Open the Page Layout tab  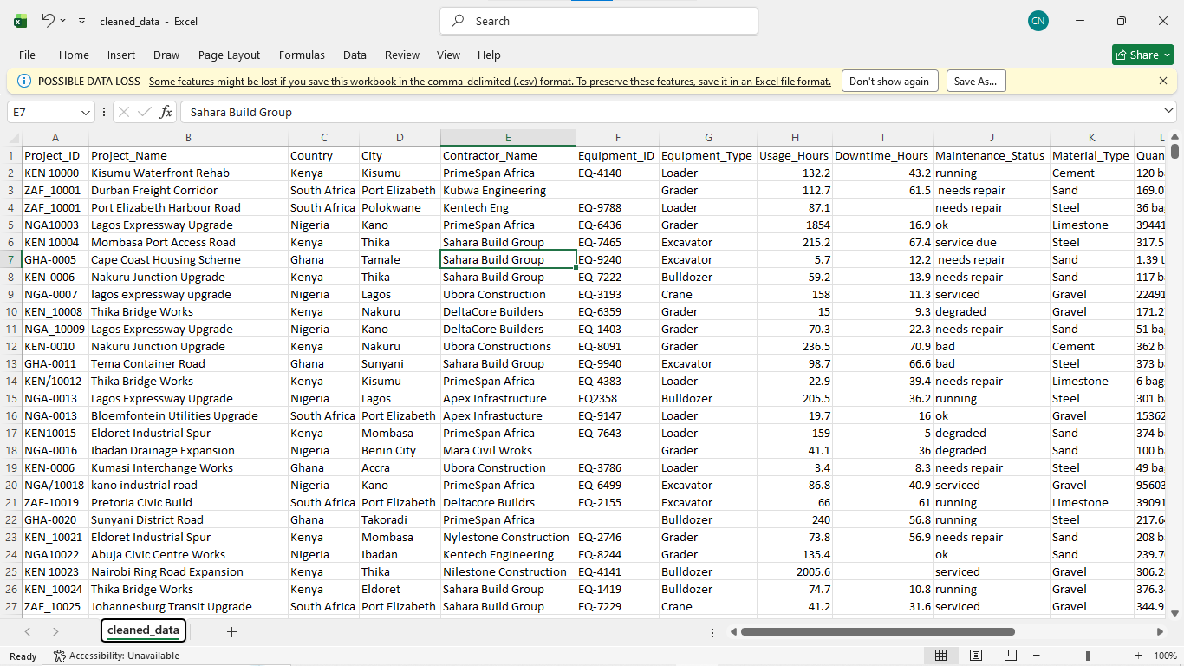coord(229,55)
